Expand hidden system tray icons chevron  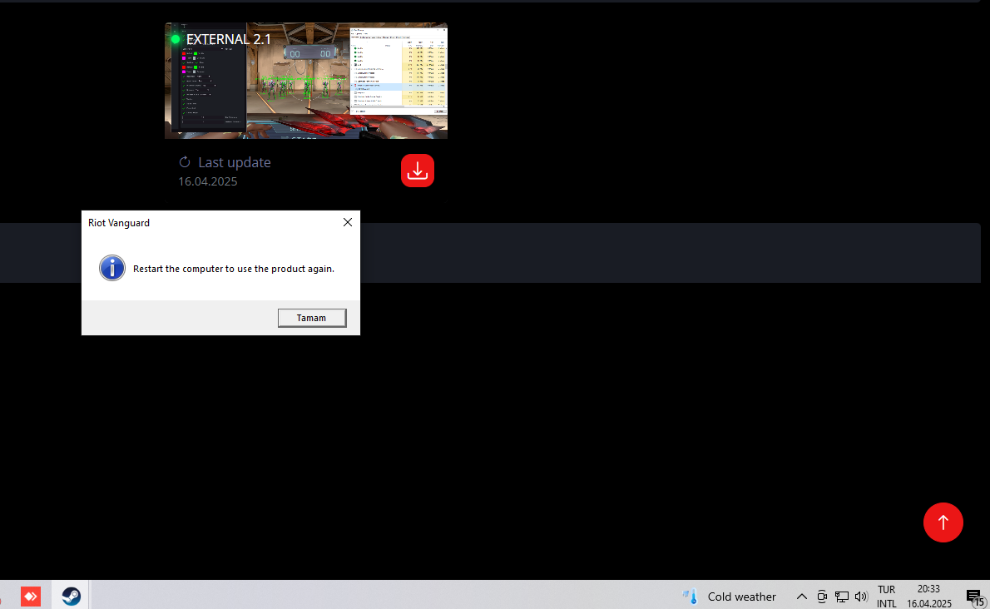pyautogui.click(x=802, y=597)
